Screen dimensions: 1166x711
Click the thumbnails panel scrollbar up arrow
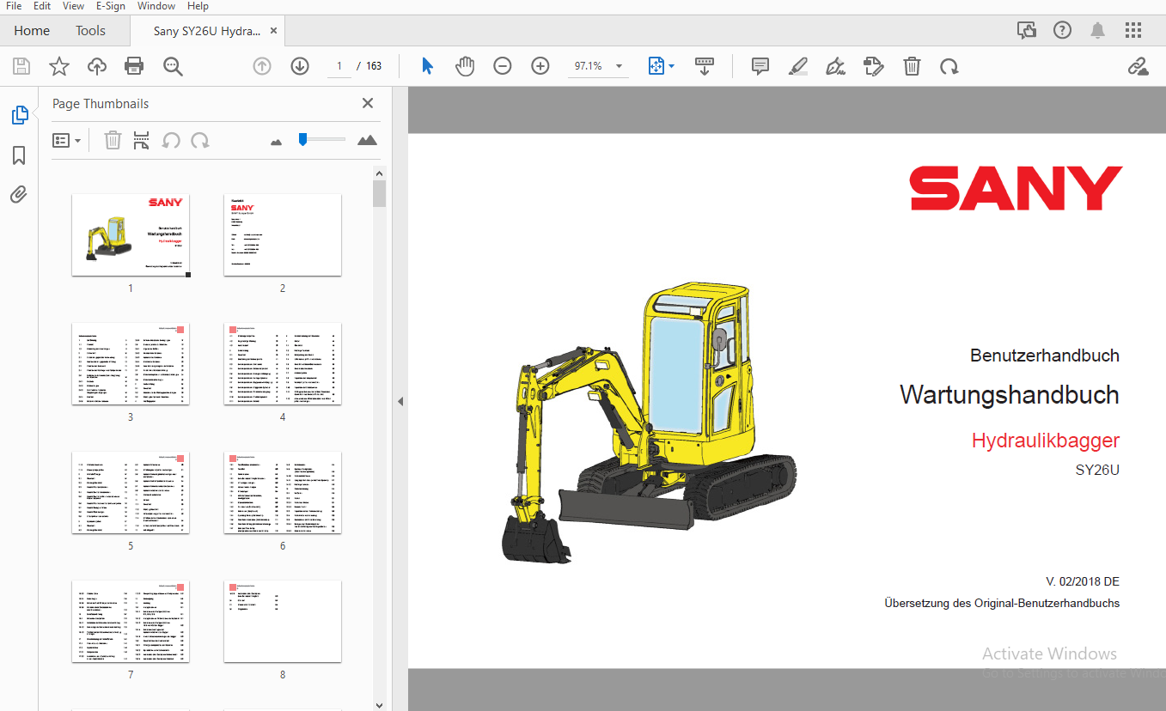point(380,173)
